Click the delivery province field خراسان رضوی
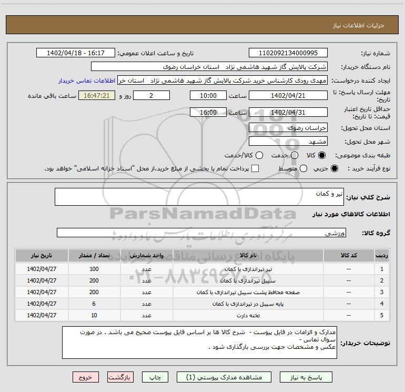405x392 pixels. tap(288, 128)
